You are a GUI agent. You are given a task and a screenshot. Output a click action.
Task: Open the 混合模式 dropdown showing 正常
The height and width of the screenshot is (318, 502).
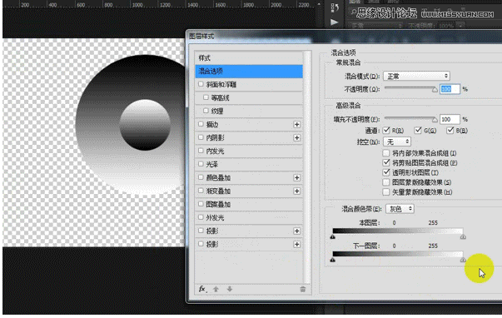pyautogui.click(x=416, y=76)
